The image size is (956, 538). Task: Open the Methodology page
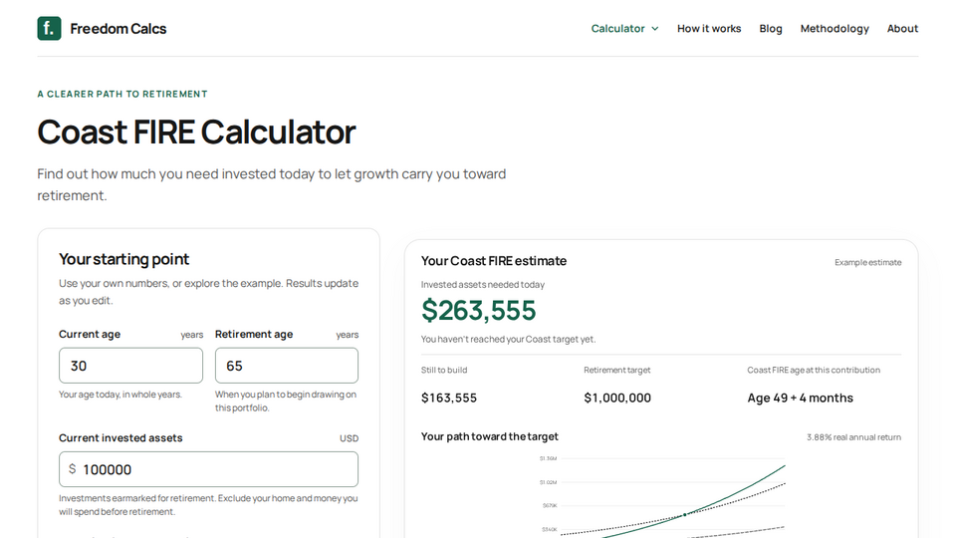click(835, 29)
